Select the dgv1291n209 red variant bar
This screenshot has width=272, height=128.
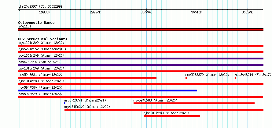click(x=141, y=46)
